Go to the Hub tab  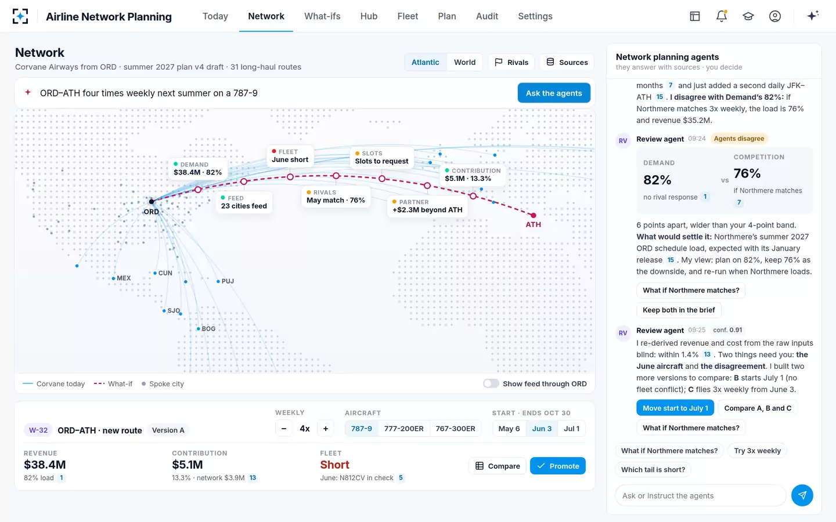[369, 16]
